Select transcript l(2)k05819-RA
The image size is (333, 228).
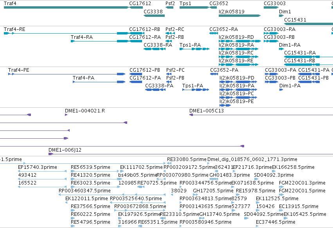click(x=238, y=49)
